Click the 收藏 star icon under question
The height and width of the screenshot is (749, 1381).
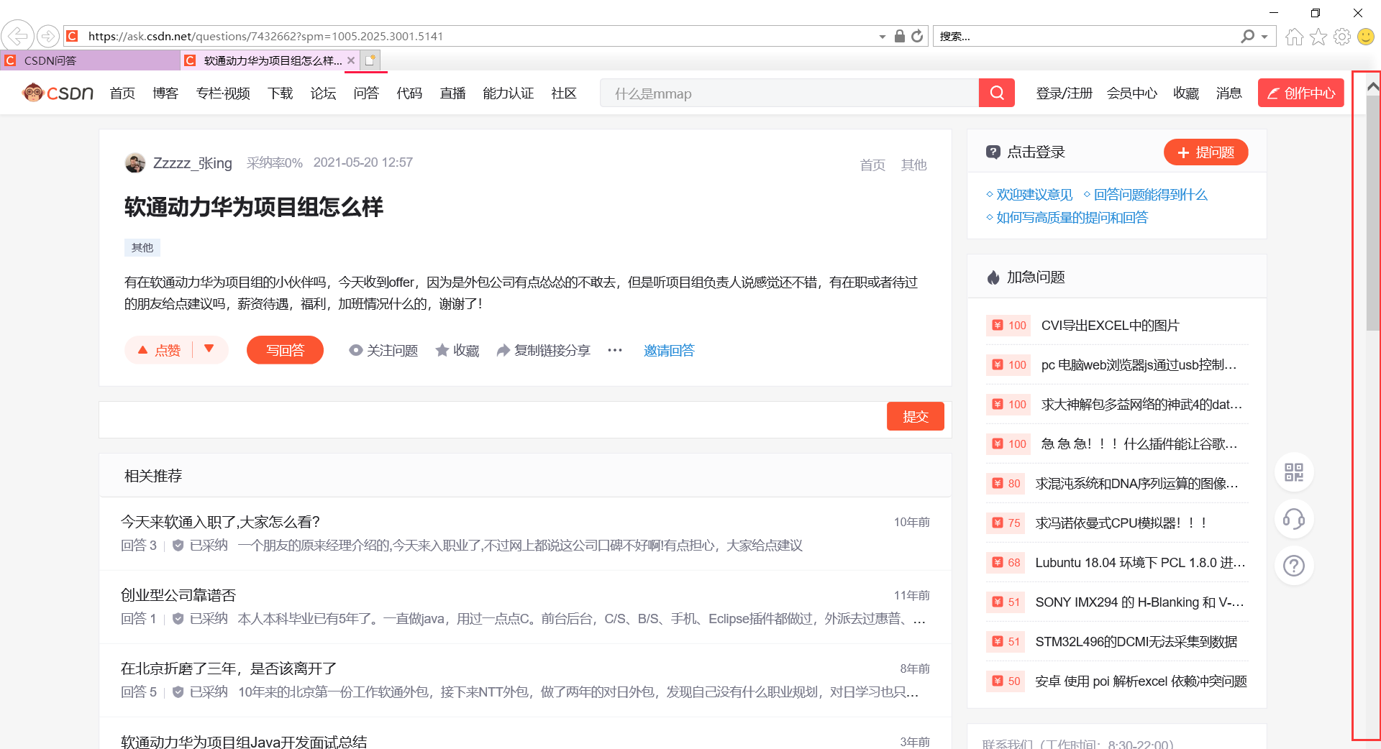click(442, 350)
